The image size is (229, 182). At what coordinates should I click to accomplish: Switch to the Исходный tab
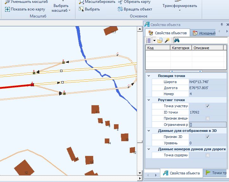point(204,33)
